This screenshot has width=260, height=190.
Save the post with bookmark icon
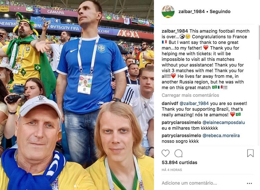point(250,153)
